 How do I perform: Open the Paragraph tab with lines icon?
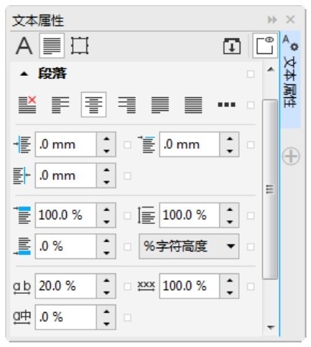[52, 46]
